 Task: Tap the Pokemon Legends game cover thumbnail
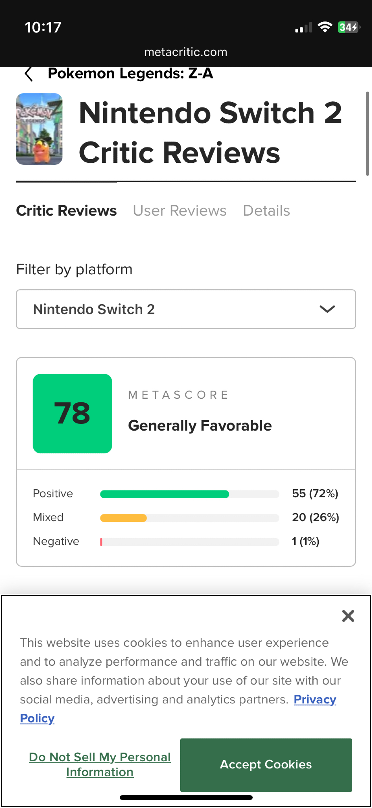39,129
